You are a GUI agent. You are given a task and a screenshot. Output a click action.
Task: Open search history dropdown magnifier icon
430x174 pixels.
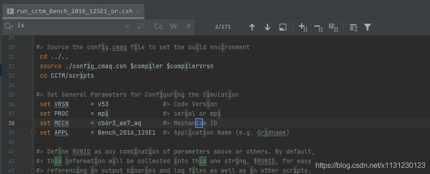pos(9,26)
